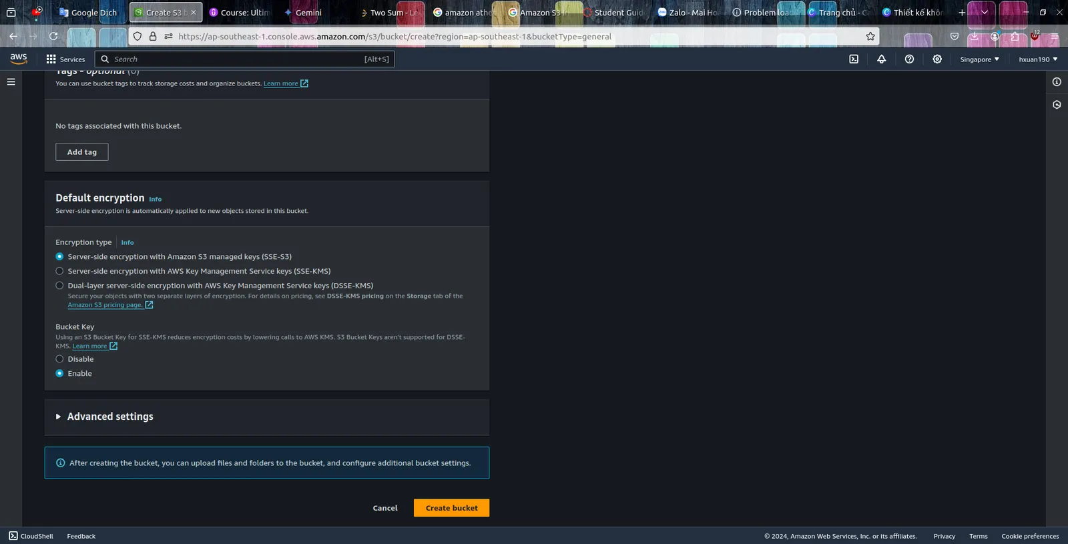Select SSE-KMS encryption type
The height and width of the screenshot is (544, 1068).
(59, 271)
